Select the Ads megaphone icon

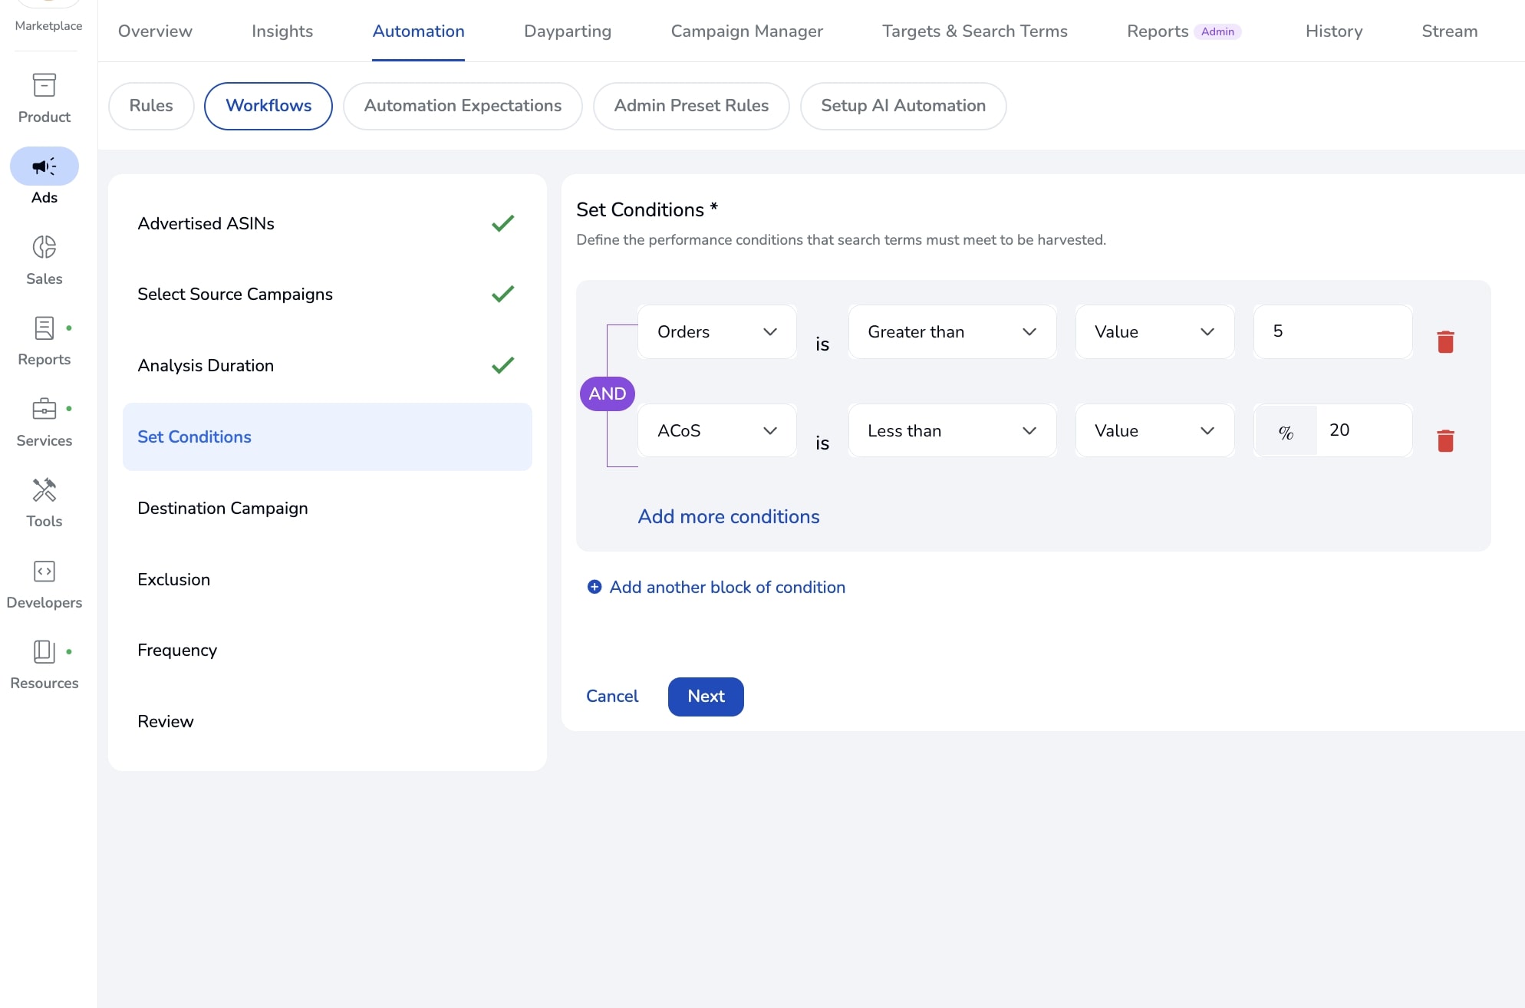[x=44, y=166]
